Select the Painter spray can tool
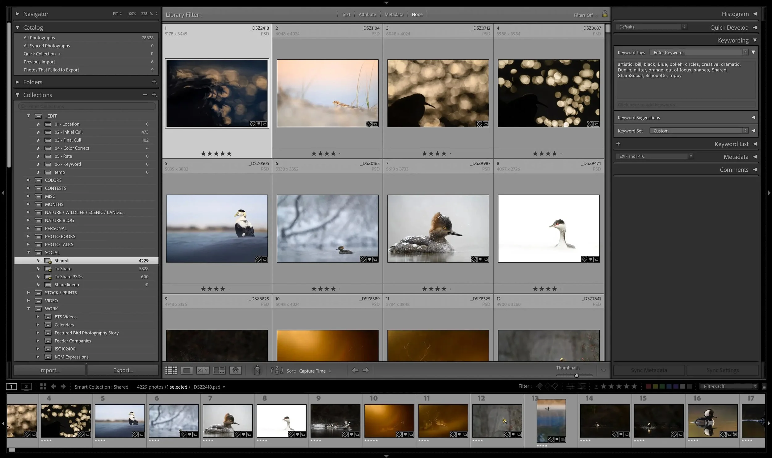 (x=257, y=370)
